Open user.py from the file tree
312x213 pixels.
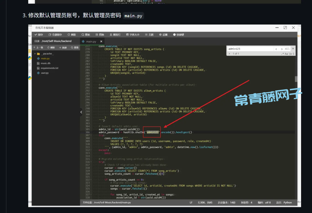(x=44, y=73)
